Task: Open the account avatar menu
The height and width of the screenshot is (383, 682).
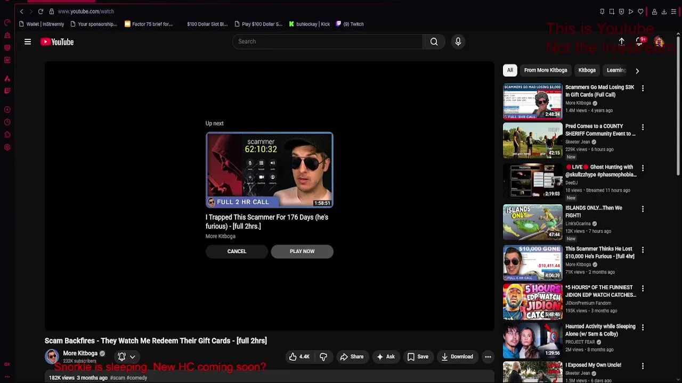Action: [x=659, y=42]
